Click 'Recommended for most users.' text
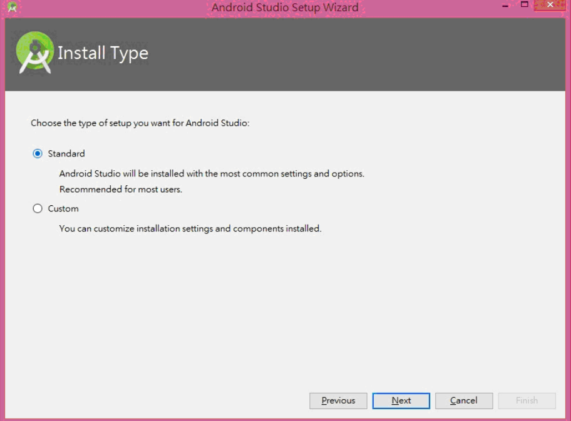The image size is (571, 421). click(x=121, y=189)
